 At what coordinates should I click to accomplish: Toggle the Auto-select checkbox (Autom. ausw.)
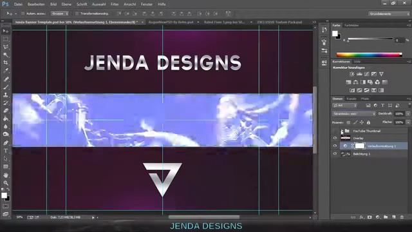coord(23,14)
